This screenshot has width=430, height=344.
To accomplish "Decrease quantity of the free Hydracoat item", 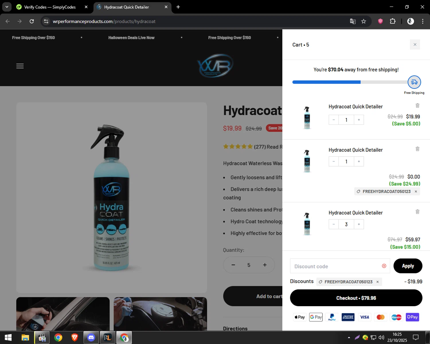I will click(334, 161).
